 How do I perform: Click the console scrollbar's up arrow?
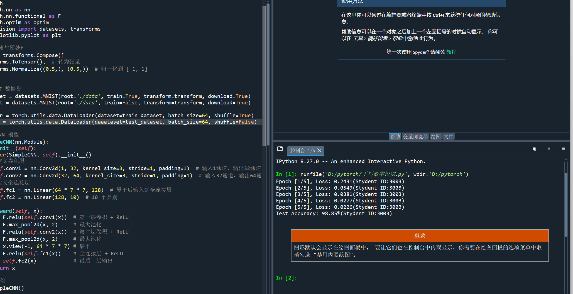566,159
